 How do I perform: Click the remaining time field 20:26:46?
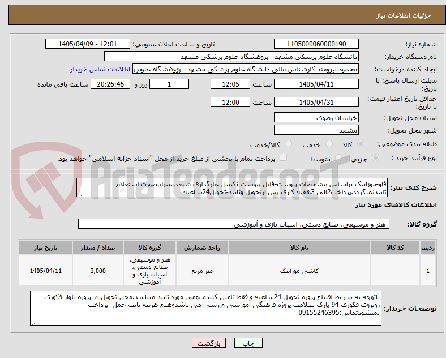tap(110, 84)
